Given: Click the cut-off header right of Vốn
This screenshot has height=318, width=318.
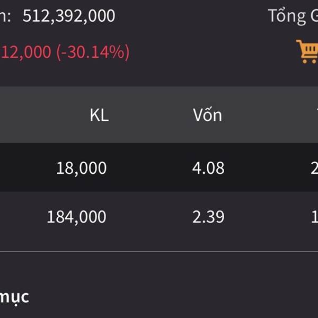Looking at the screenshot, I should click(316, 115).
